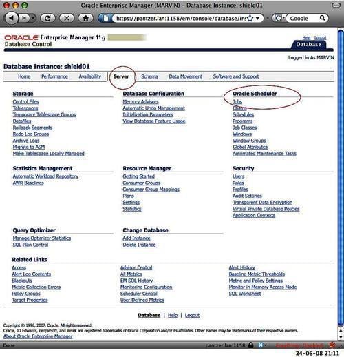The width and height of the screenshot is (344, 357).
Task: Click the Google search input field
Action: [303, 19]
